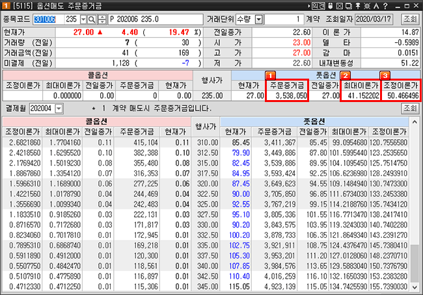Click the vertical scrollbar thumb in the option list
The image size is (423, 295).
pyautogui.click(x=415, y=263)
